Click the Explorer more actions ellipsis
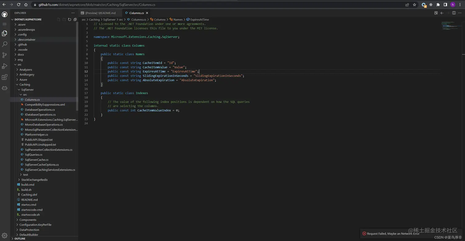The height and width of the screenshot is (241, 465). click(x=73, y=13)
